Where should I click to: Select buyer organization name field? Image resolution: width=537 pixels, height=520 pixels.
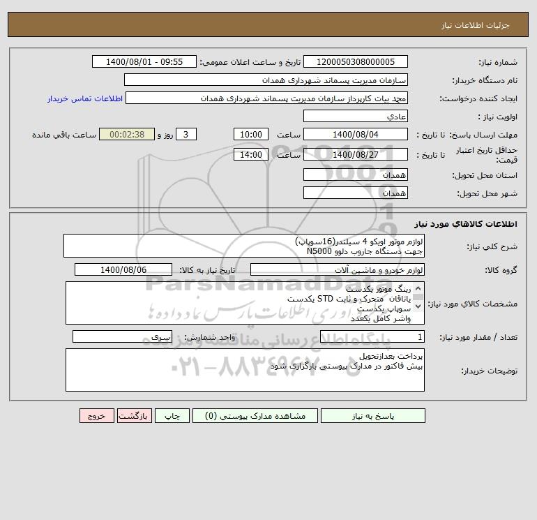pyautogui.click(x=266, y=80)
